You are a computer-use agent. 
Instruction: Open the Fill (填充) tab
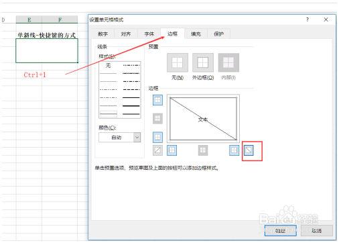click(196, 34)
